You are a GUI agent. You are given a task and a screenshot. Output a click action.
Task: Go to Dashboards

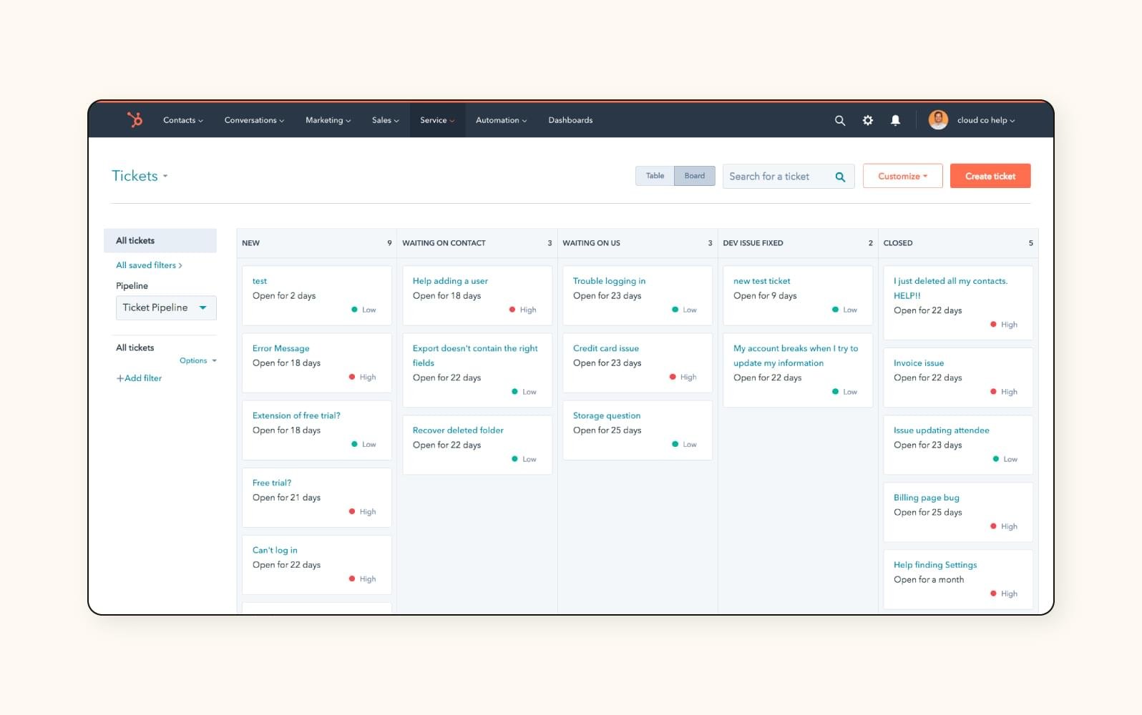570,120
